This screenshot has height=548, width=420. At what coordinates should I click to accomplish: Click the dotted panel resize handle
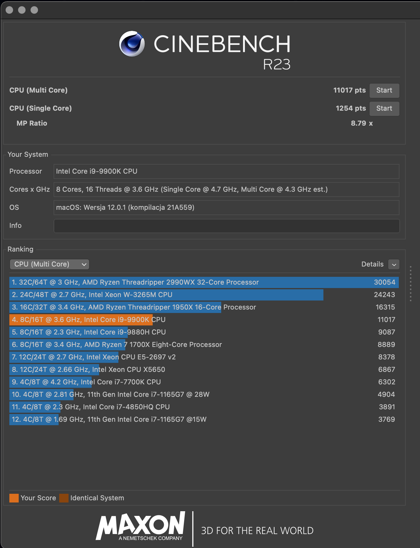coord(411,284)
